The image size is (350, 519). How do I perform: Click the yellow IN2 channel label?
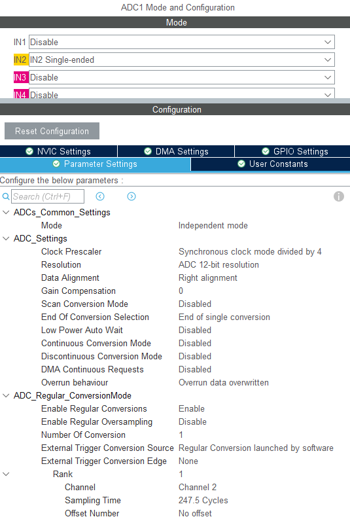click(20, 60)
